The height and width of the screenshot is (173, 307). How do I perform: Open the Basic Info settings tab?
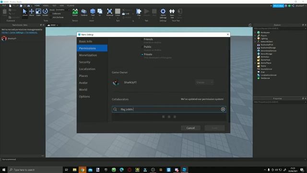click(92, 41)
